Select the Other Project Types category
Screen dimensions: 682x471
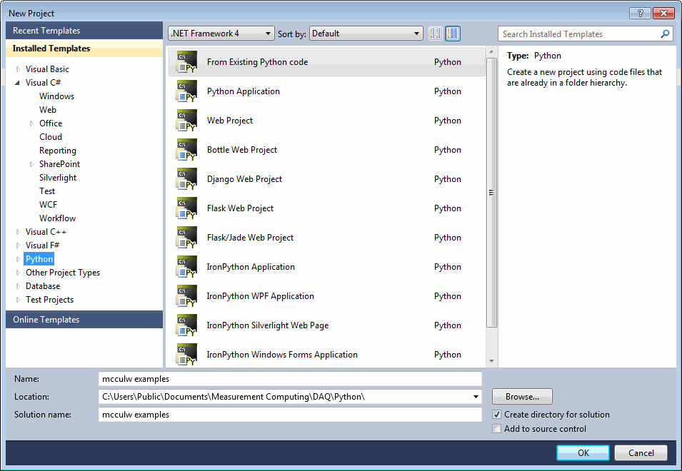(63, 273)
